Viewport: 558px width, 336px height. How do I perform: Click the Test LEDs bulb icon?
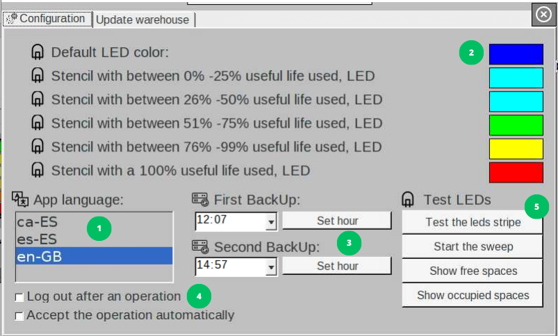click(x=409, y=200)
